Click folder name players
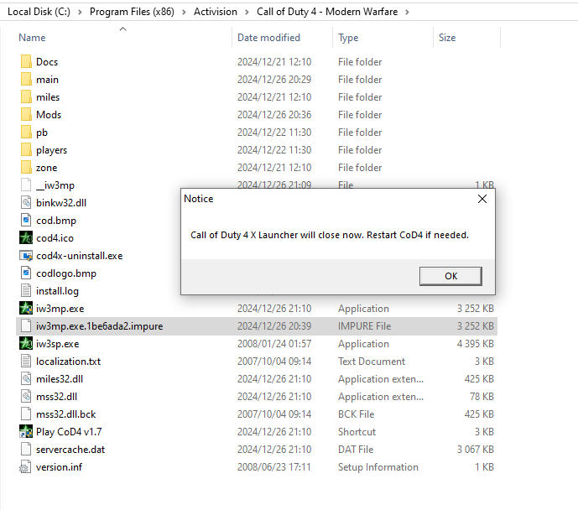The width and height of the screenshot is (578, 510). click(x=52, y=150)
